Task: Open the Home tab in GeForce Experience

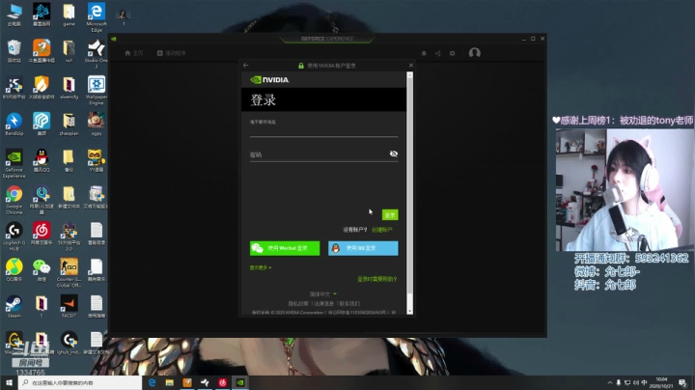Action: (x=133, y=53)
